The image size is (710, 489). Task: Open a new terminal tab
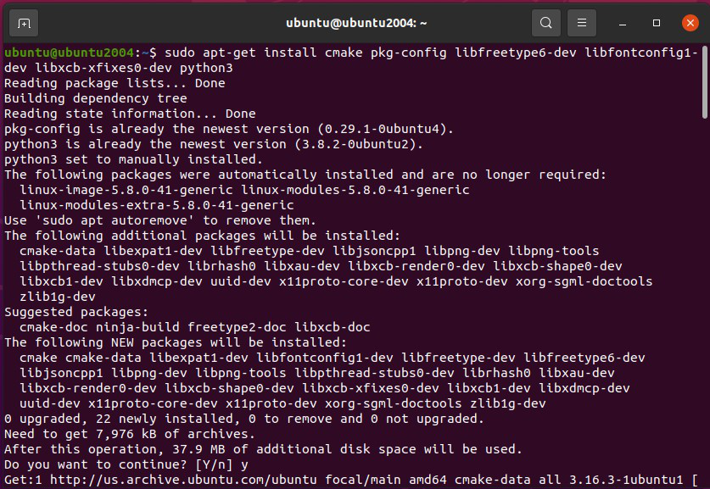[25, 23]
